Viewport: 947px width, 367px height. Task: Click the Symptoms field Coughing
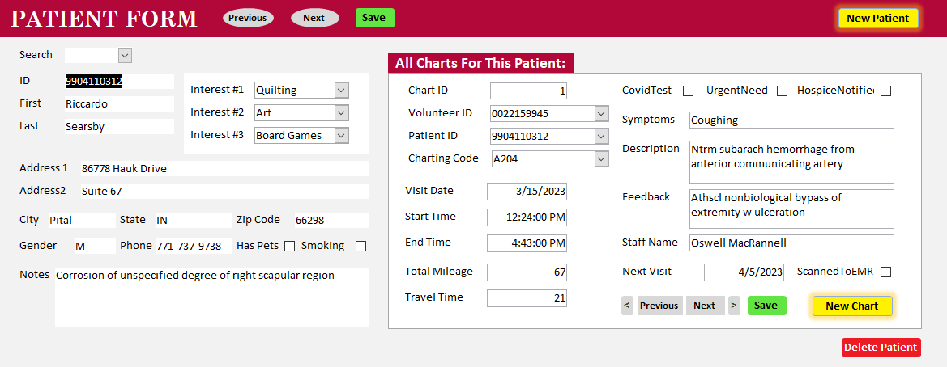tap(791, 120)
